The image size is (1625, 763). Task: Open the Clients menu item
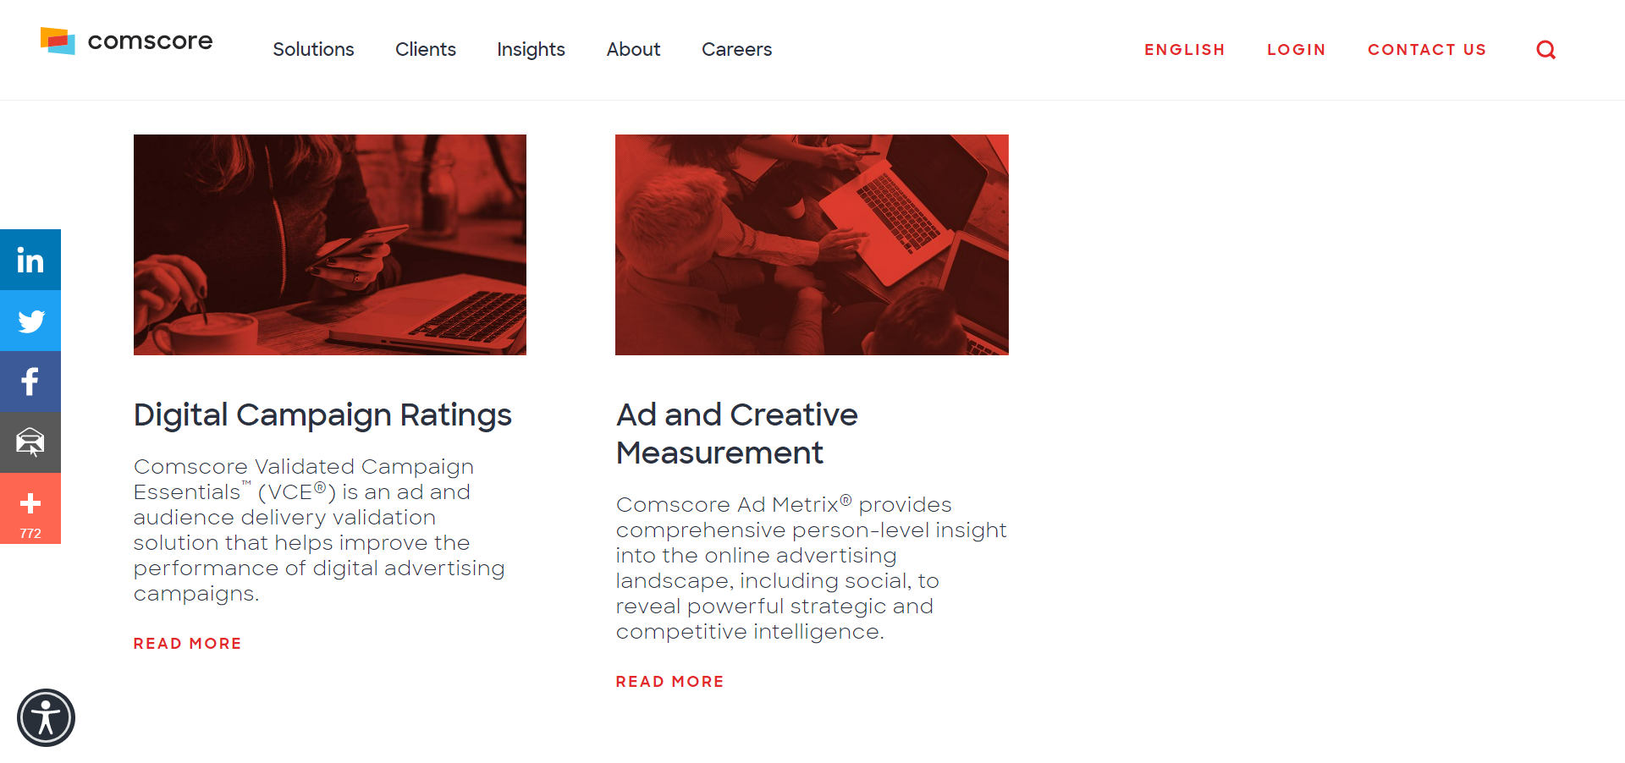point(425,50)
